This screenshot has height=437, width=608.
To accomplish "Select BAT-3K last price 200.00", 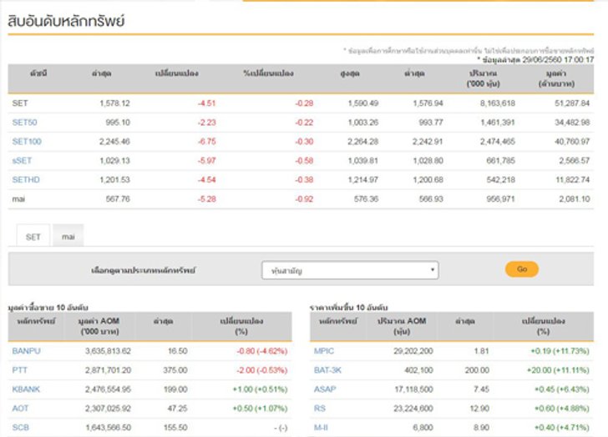I will pyautogui.click(x=478, y=370).
